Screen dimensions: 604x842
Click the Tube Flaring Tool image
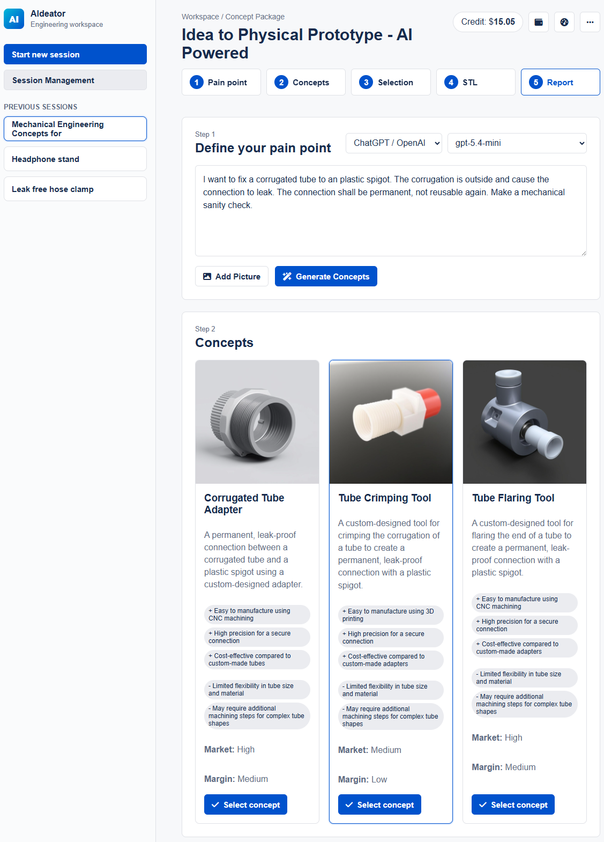[x=525, y=422]
